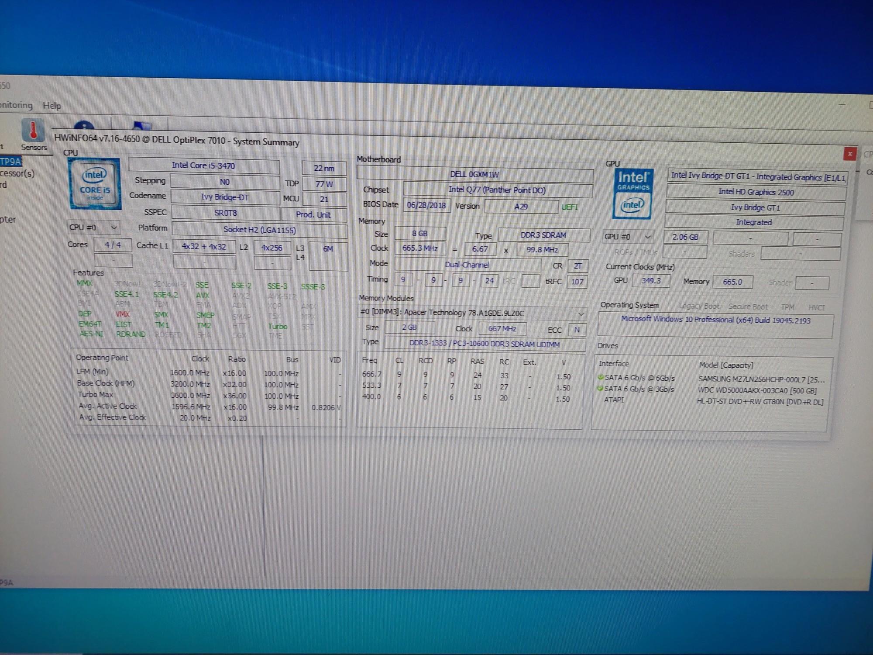The height and width of the screenshot is (655, 873).
Task: Click the 4 / 4 cores value
Action: click(113, 245)
